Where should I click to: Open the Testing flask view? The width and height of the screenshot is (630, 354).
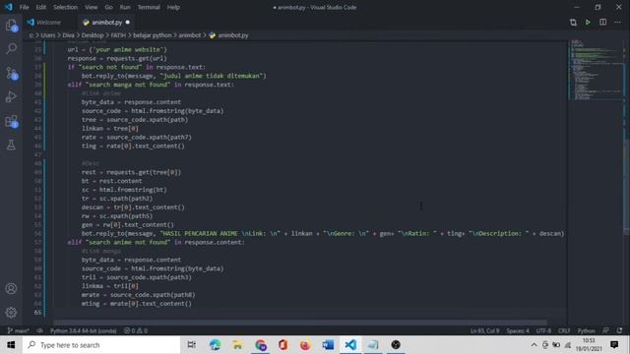(11, 145)
